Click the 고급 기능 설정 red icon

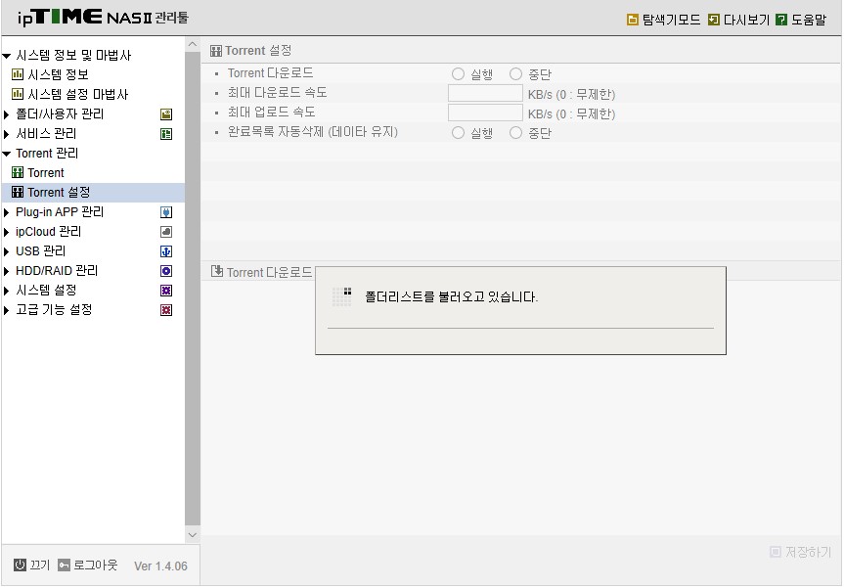[x=166, y=310]
